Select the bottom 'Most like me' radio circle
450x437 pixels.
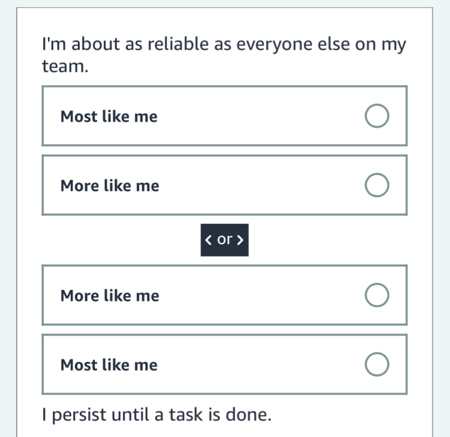point(376,365)
